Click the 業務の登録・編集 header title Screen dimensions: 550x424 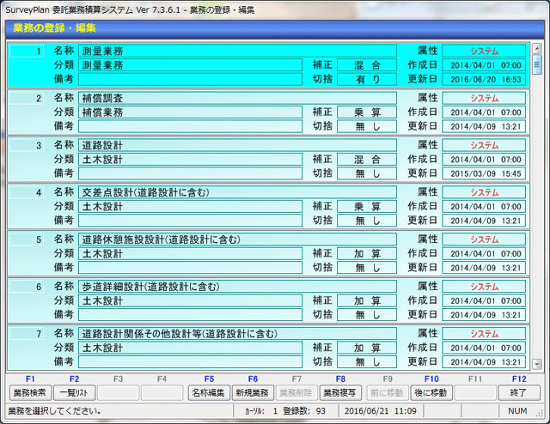pos(54,27)
